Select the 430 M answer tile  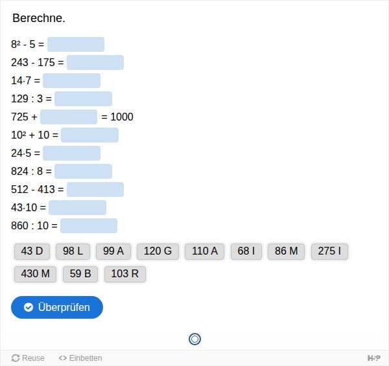tap(35, 274)
